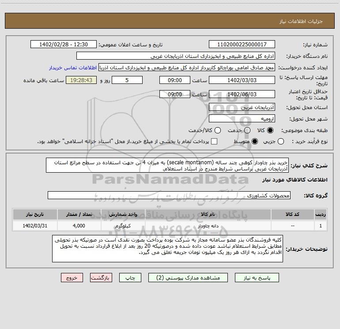
Task: Select the کالا radio button
Action: coord(270,130)
